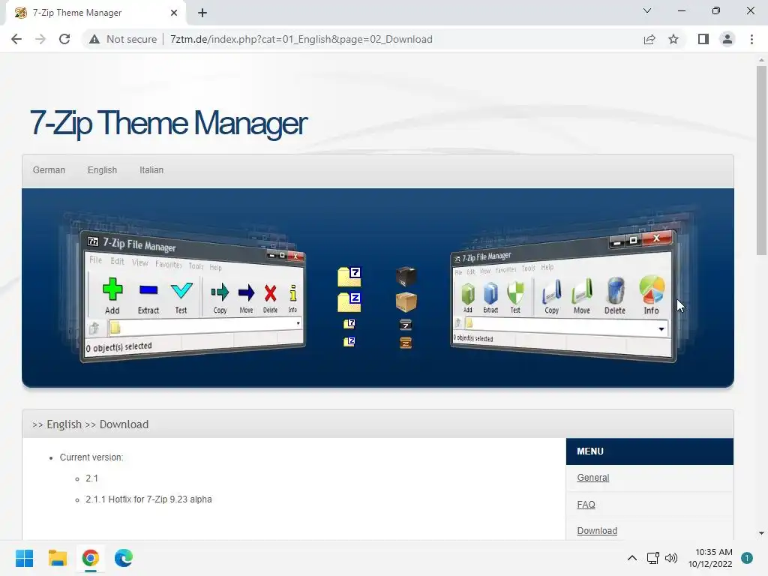Reload the 7ztm.de page
Screen dimensions: 768x576
(64, 39)
